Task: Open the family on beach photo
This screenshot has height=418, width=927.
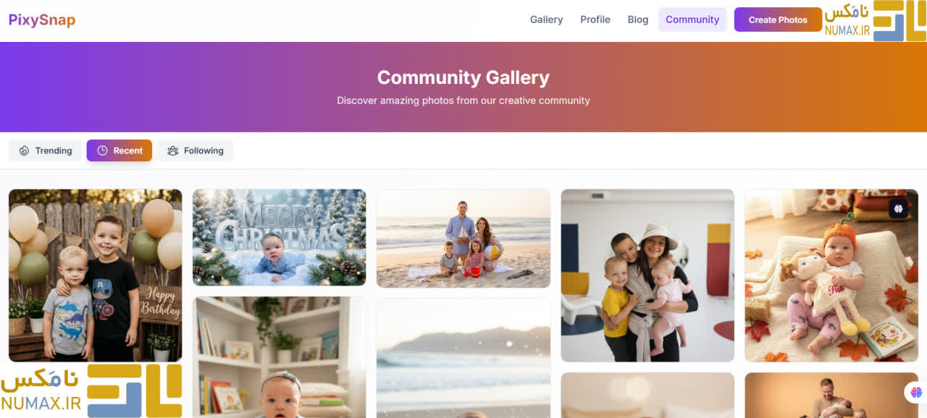Action: coord(463,239)
